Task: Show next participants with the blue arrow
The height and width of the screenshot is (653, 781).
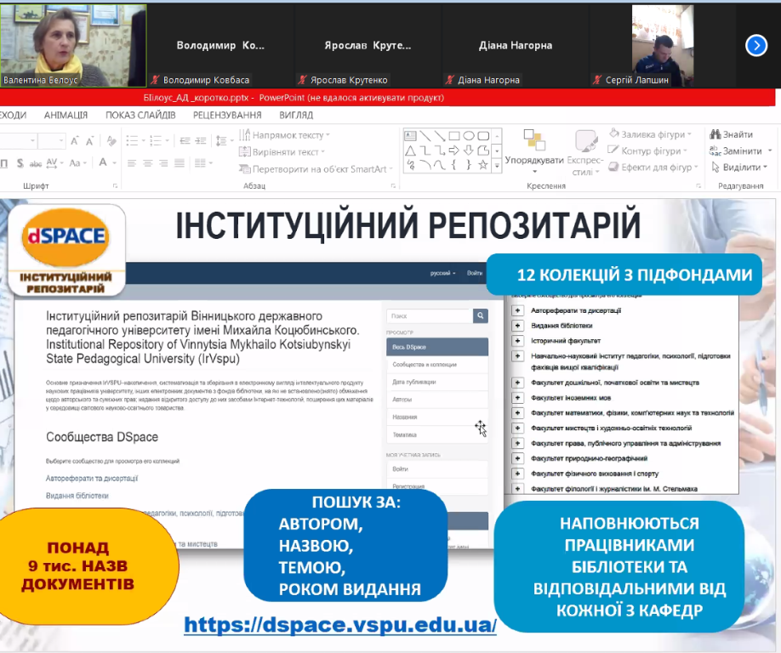Action: (756, 46)
